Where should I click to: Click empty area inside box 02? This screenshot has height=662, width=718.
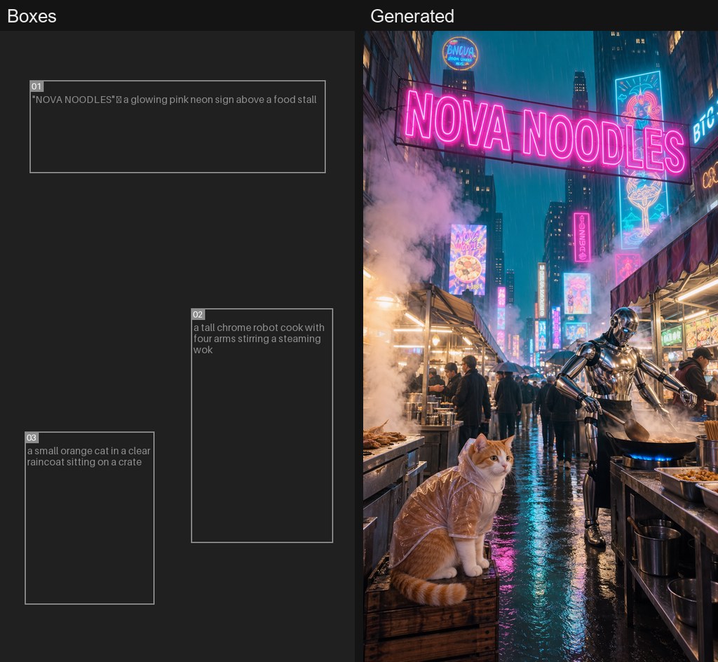pos(262,449)
